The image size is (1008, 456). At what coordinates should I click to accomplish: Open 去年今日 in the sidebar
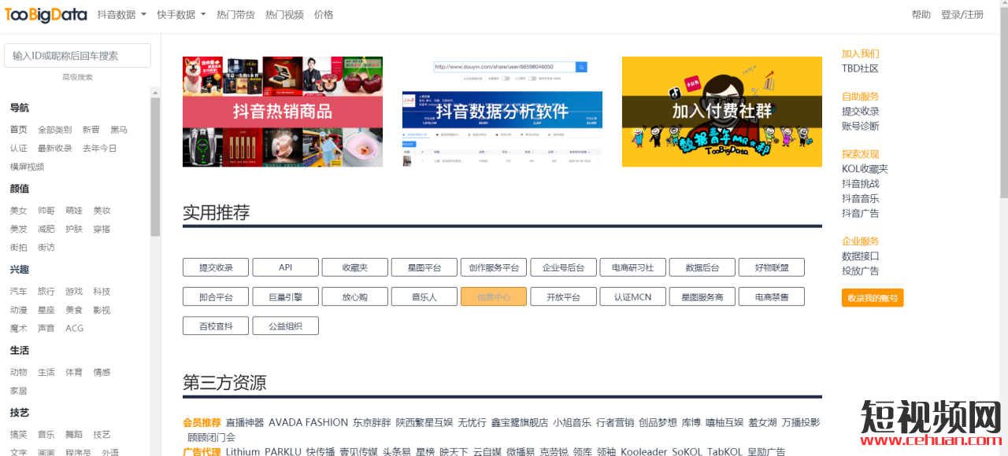[x=99, y=148]
